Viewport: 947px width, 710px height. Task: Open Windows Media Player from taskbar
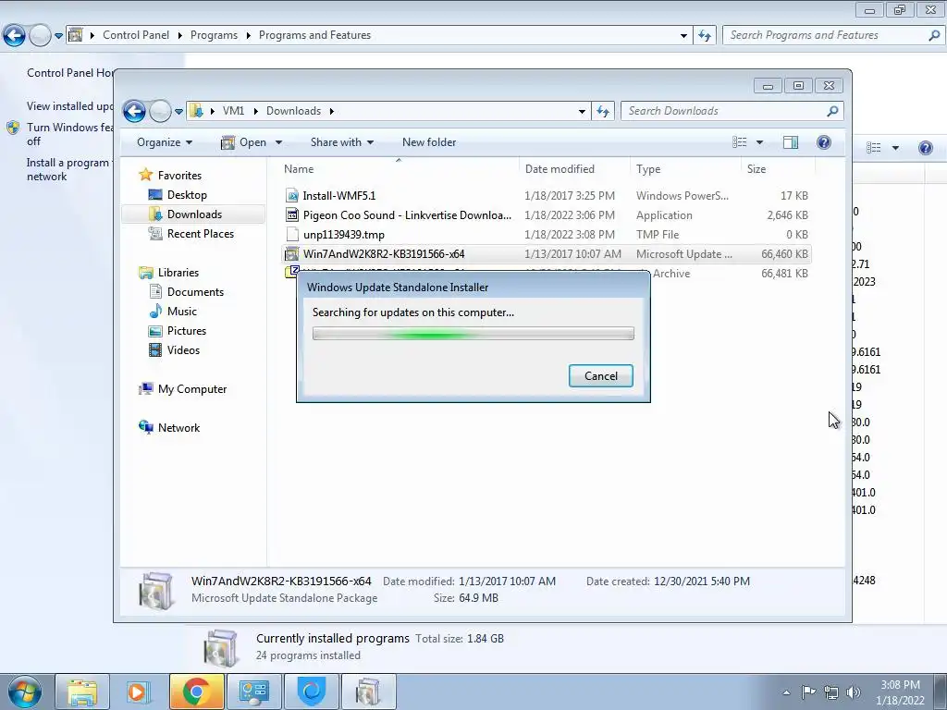(139, 692)
